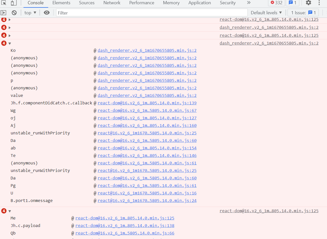
Task: Collapse the stack trace starting with Me
Action: pyautogui.click(x=10, y=211)
